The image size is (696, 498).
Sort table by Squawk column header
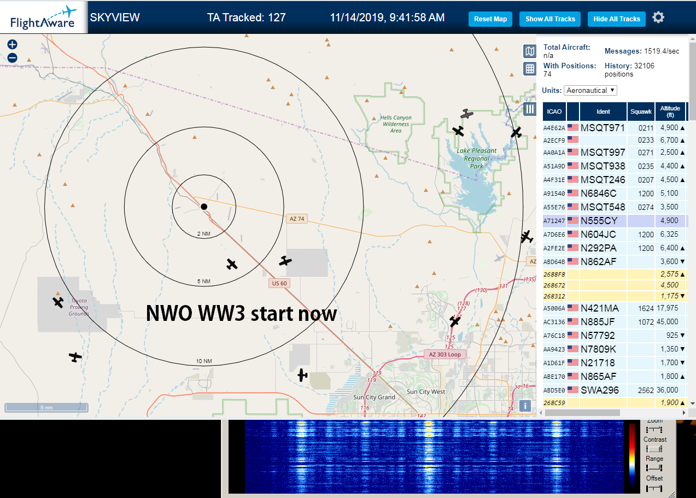641,112
